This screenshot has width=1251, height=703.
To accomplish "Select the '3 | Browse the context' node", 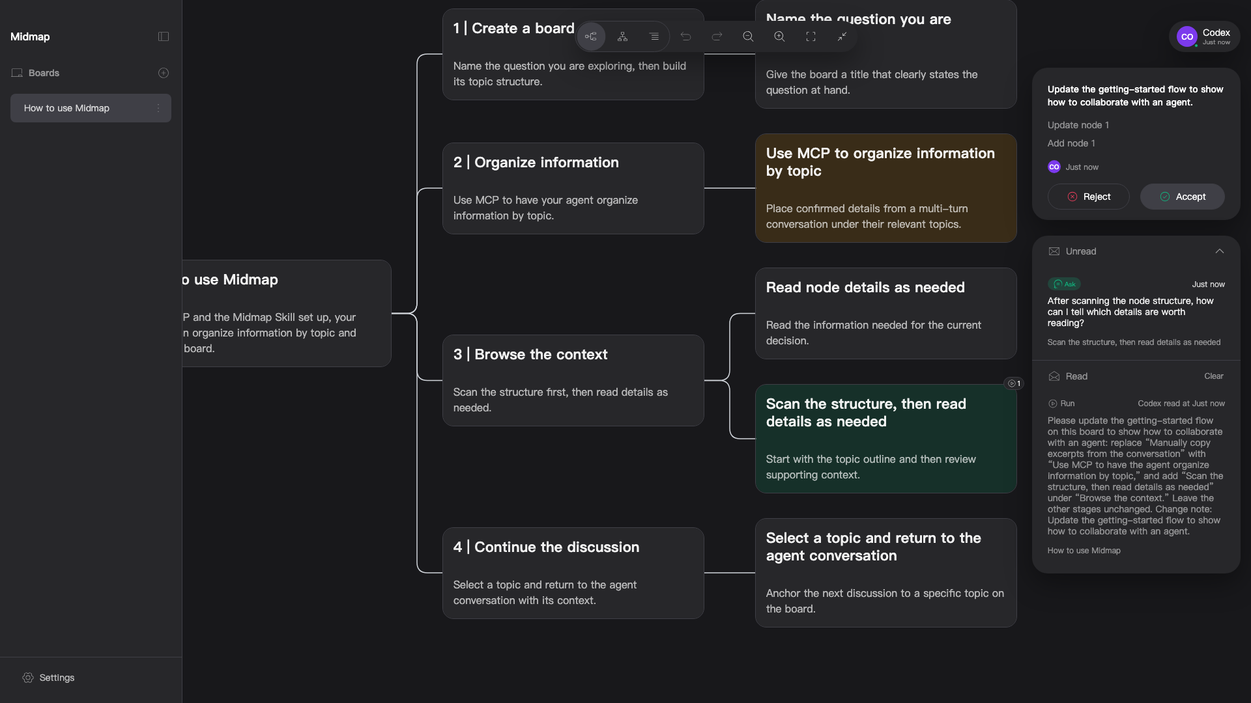I will tap(573, 380).
